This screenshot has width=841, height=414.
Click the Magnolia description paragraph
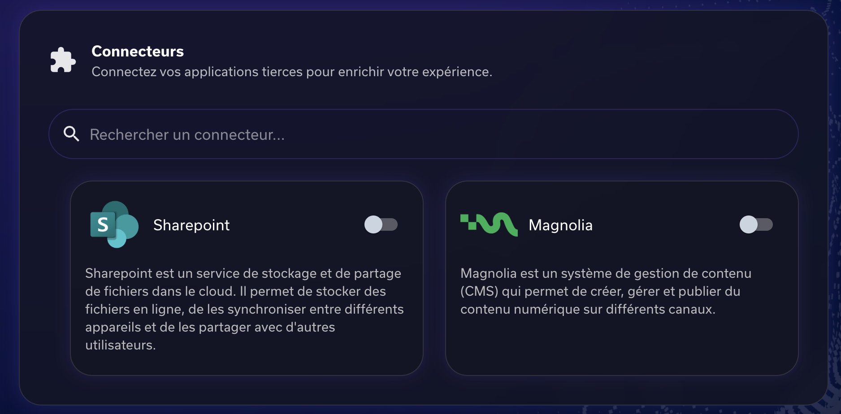pyautogui.click(x=605, y=291)
